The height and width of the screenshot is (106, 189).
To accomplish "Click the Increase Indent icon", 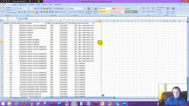I will coord(53,12).
